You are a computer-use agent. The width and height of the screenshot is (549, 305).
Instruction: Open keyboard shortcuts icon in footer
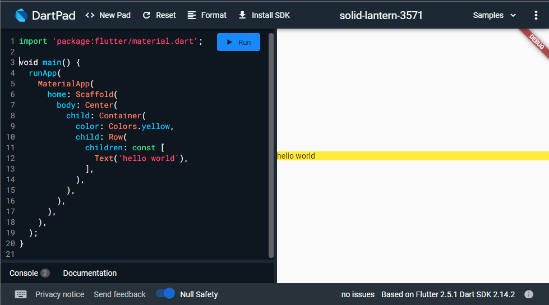point(21,294)
